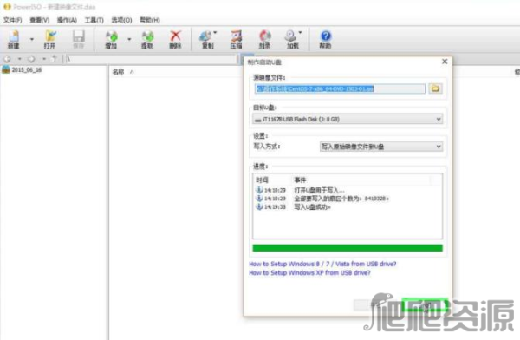Click the Add (增加) toolbar icon

tap(111, 39)
